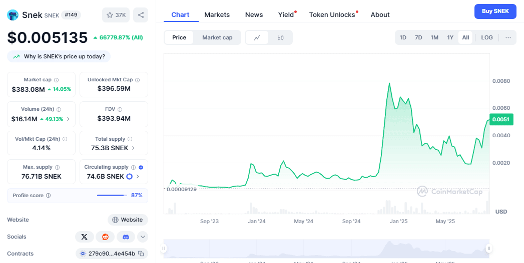Click the 0.0051 current price label
Viewport: 524px width, 263px height.
click(x=501, y=119)
